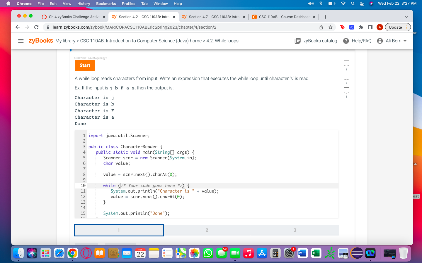Open the Chrome extensions puzzle icon
The image size is (422, 263).
point(361,27)
